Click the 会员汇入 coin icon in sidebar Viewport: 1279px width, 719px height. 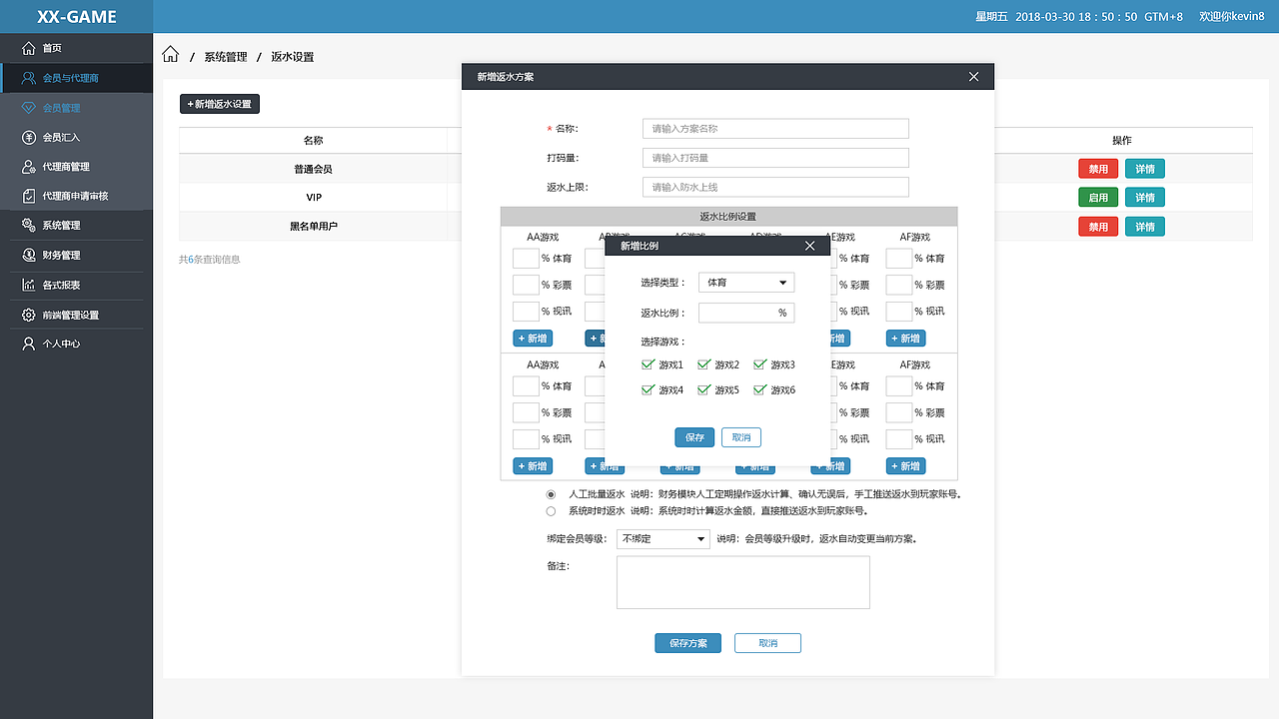(28, 137)
